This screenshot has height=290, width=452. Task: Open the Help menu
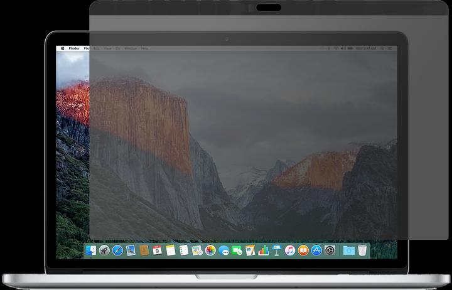pos(145,48)
